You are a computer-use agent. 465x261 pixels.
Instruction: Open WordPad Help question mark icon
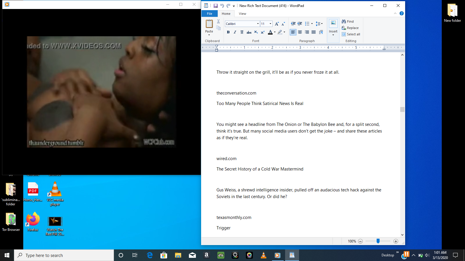click(402, 13)
